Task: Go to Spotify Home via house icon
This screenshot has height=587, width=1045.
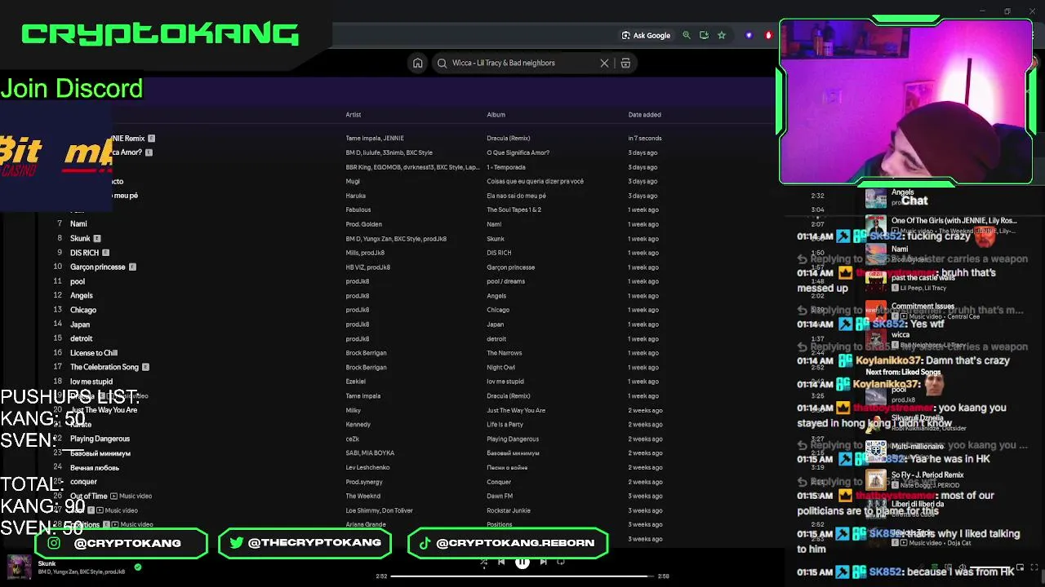Action: [417, 63]
